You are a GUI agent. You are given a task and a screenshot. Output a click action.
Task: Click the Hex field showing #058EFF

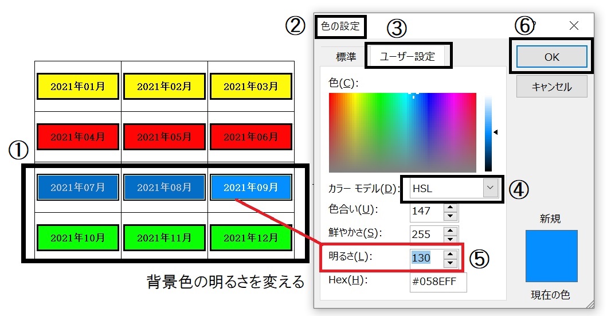click(438, 282)
